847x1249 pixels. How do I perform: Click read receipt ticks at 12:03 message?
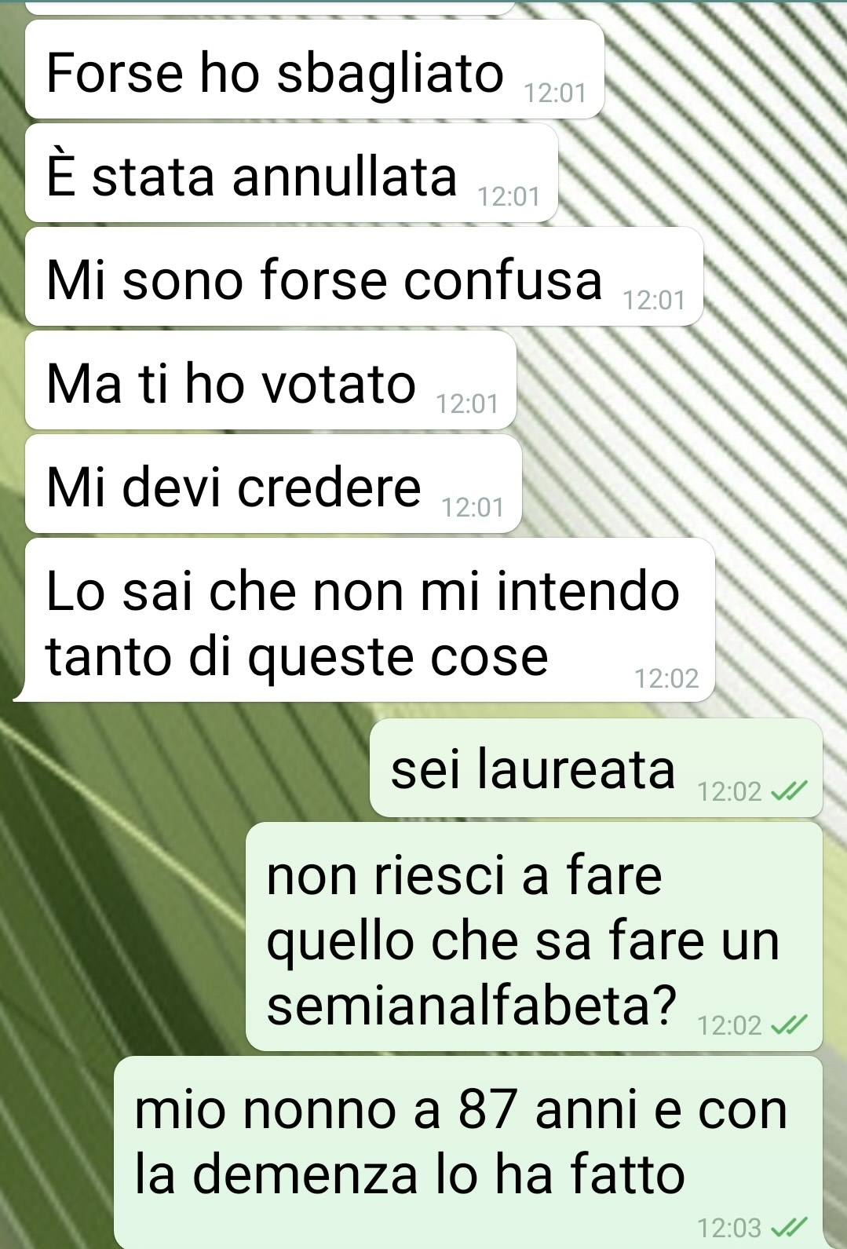789,1227
